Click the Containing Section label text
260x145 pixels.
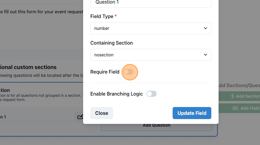coord(112,43)
